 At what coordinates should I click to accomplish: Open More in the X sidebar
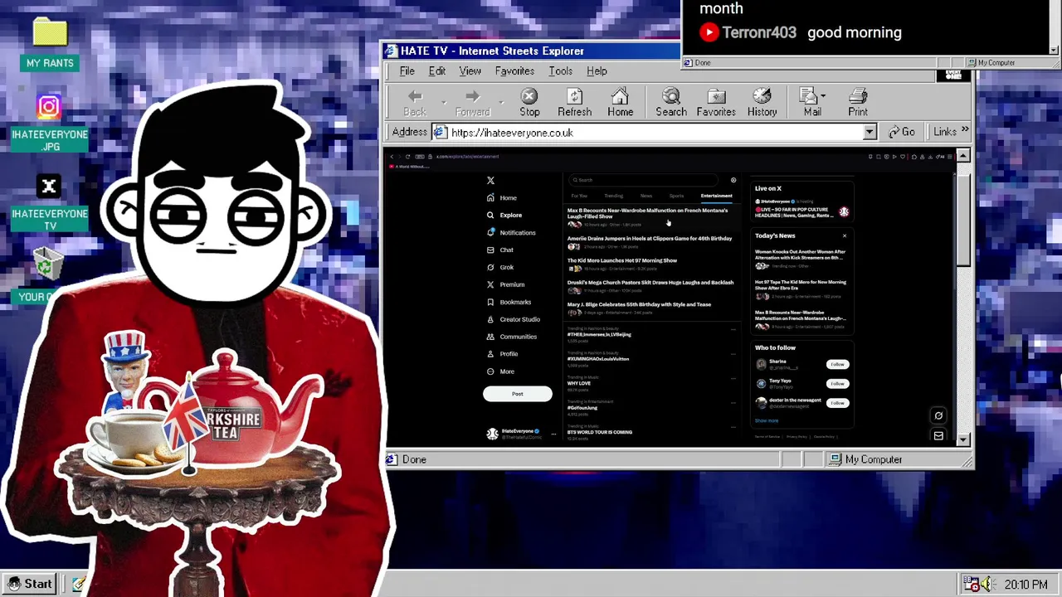[x=499, y=371]
